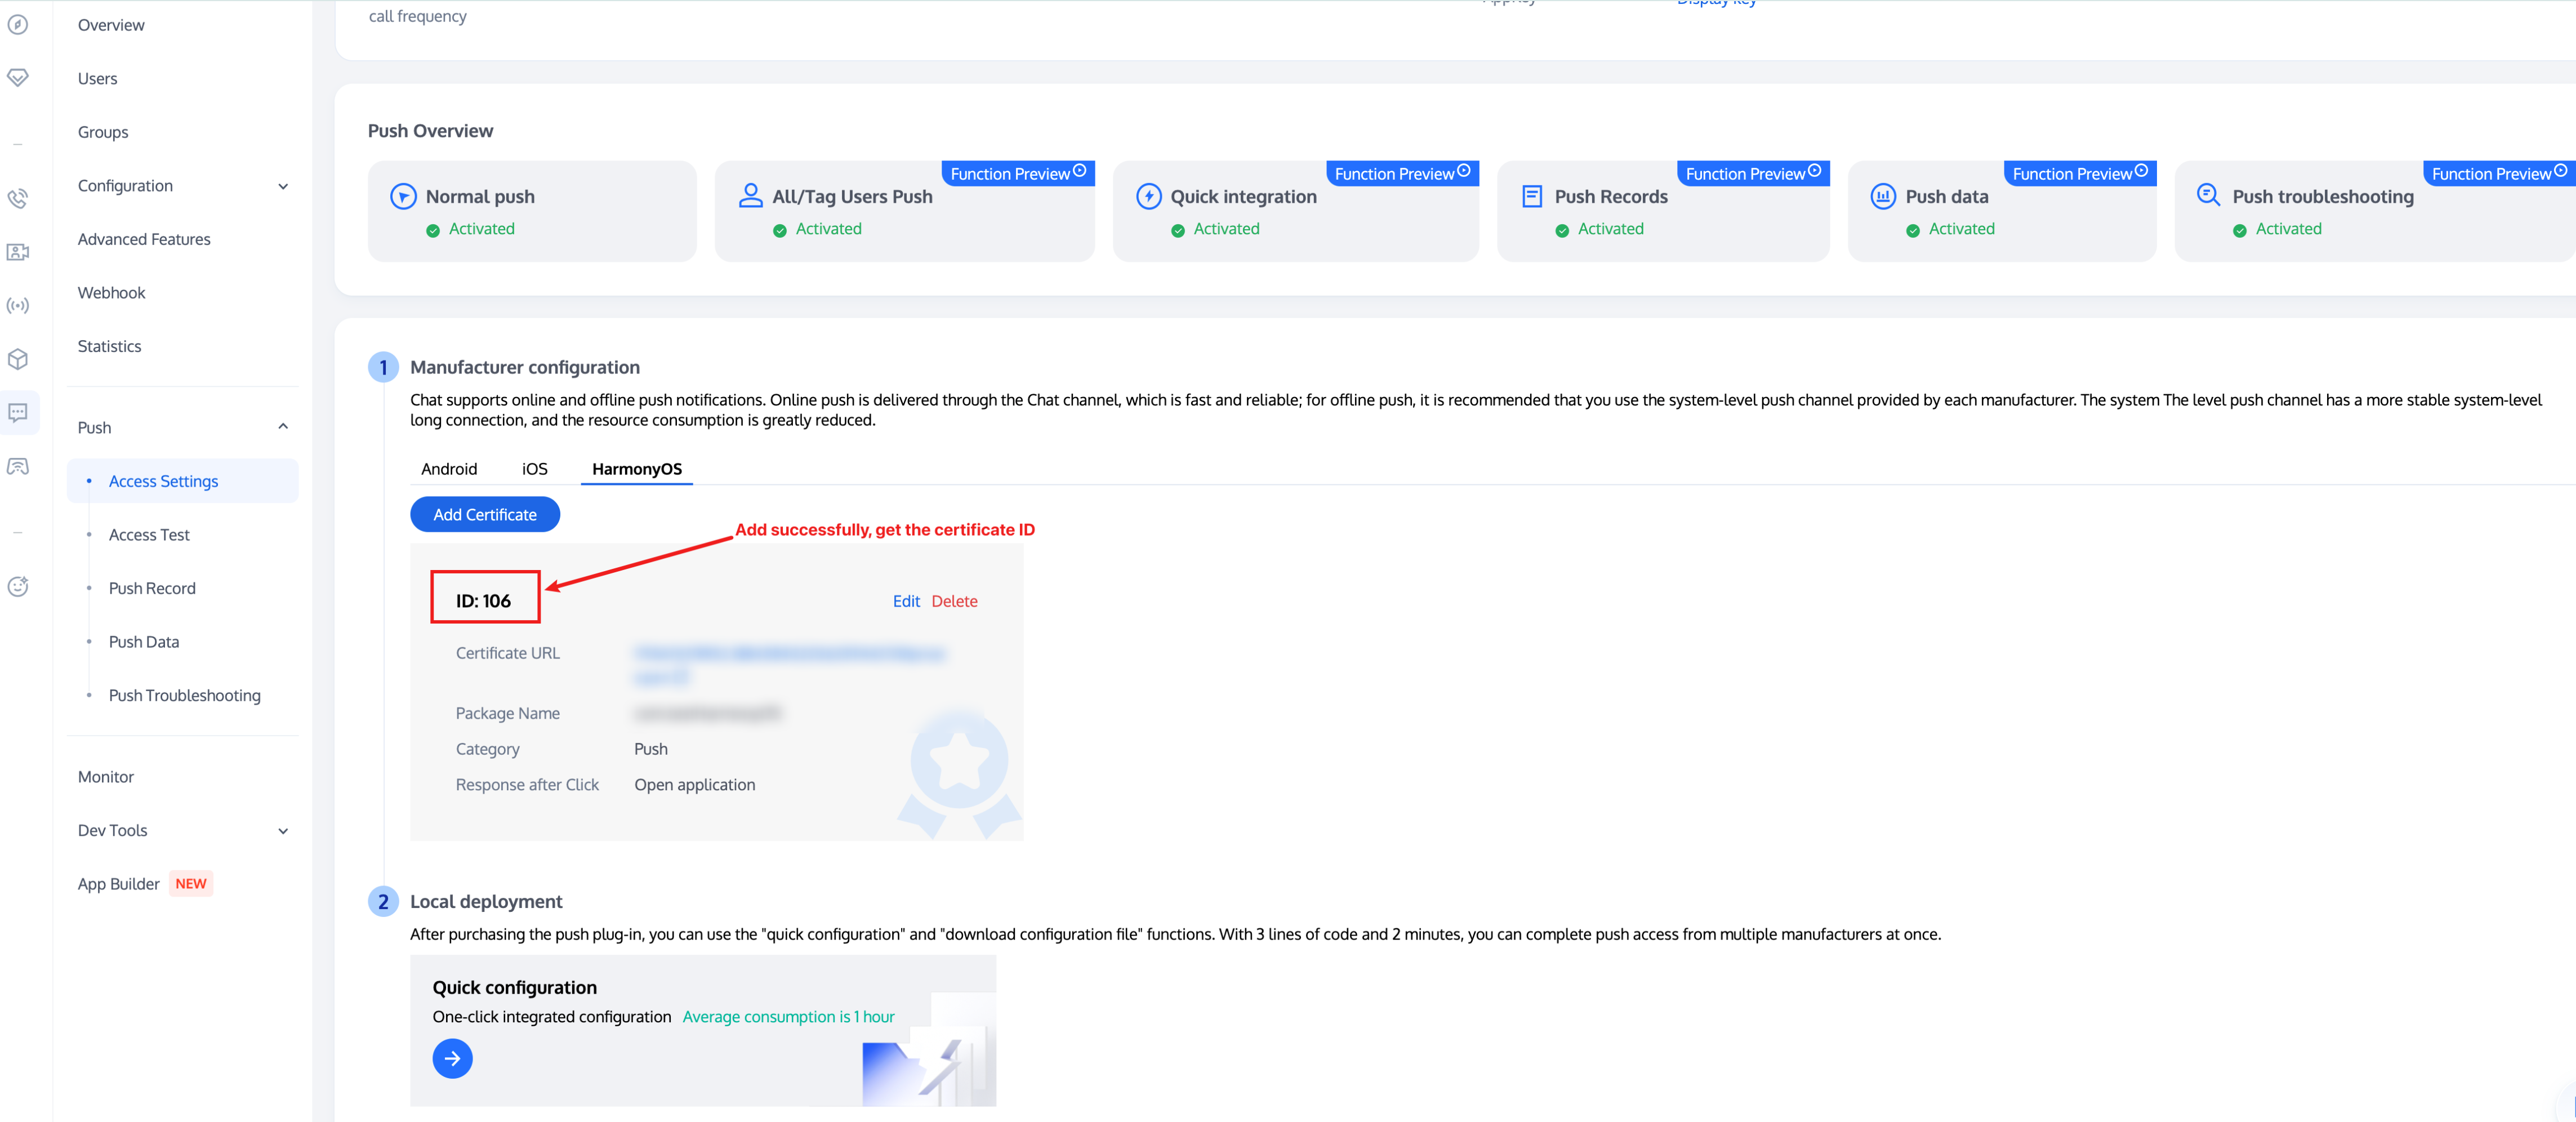
Task: Click the game controller icon in rail
Action: tap(18, 467)
